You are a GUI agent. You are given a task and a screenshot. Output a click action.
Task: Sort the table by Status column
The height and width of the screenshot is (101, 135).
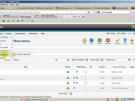click(x=68, y=67)
